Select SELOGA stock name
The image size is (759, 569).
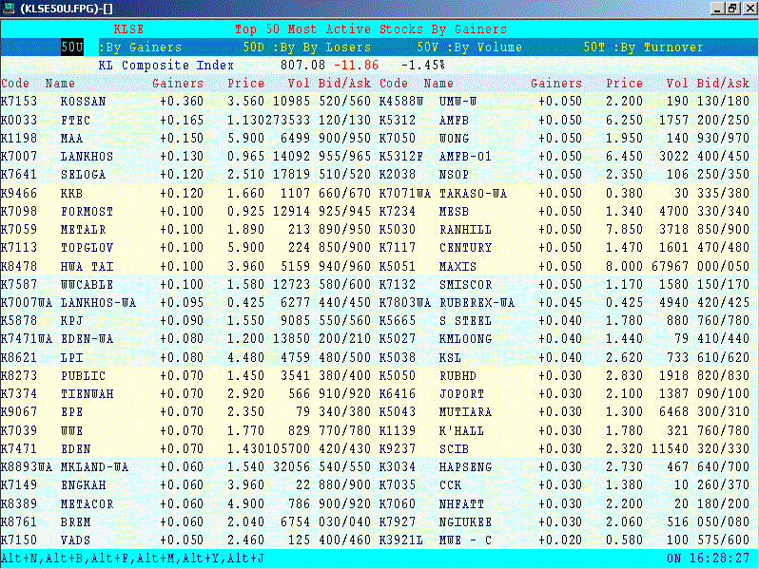pyautogui.click(x=84, y=175)
